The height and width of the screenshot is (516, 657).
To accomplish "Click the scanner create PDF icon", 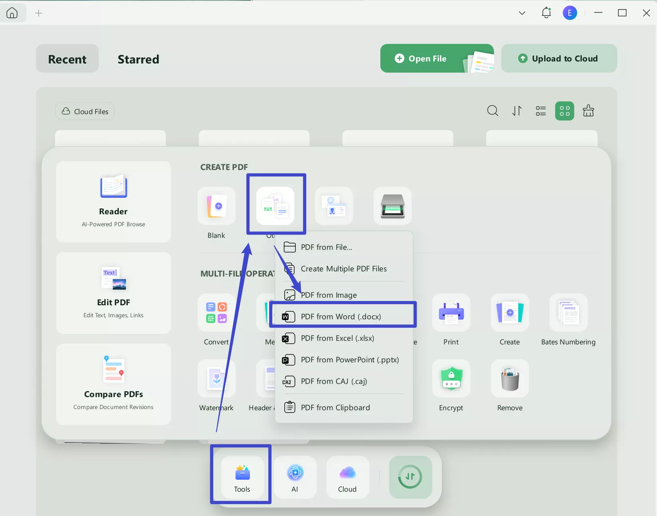I will pos(392,206).
